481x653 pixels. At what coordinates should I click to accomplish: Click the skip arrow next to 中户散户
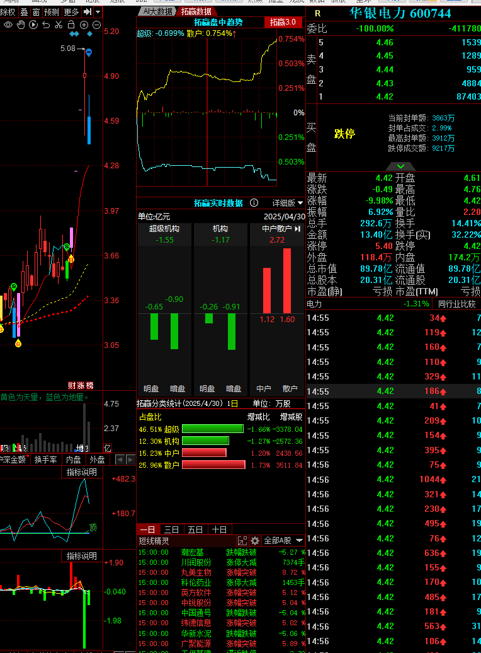pos(298,229)
